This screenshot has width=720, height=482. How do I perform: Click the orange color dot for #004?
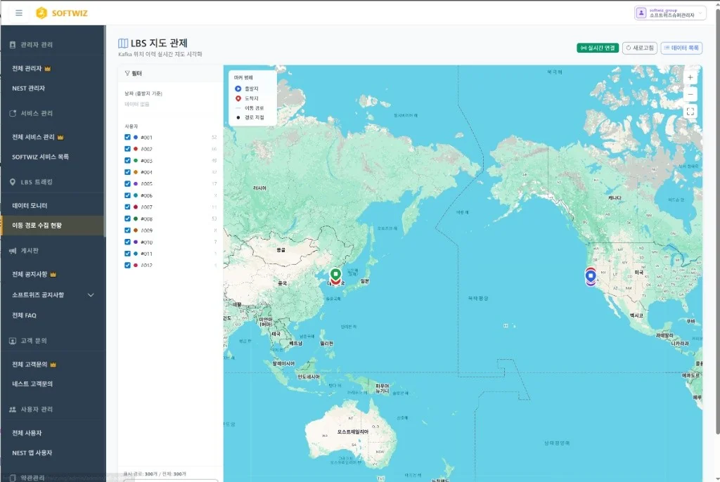pyautogui.click(x=136, y=172)
